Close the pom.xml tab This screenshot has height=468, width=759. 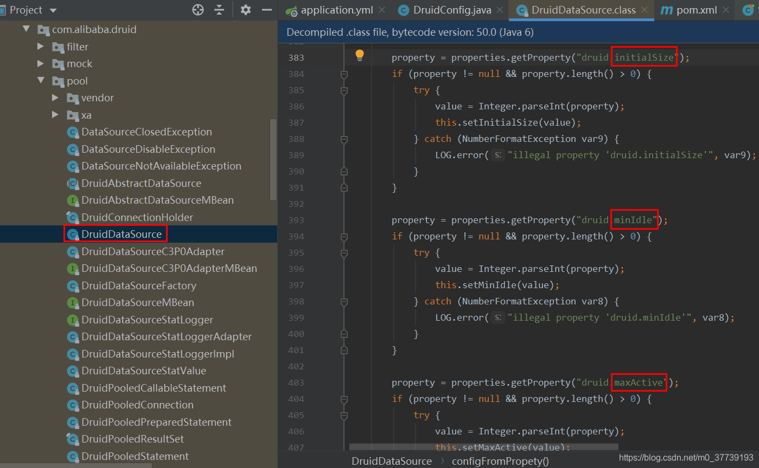[726, 10]
